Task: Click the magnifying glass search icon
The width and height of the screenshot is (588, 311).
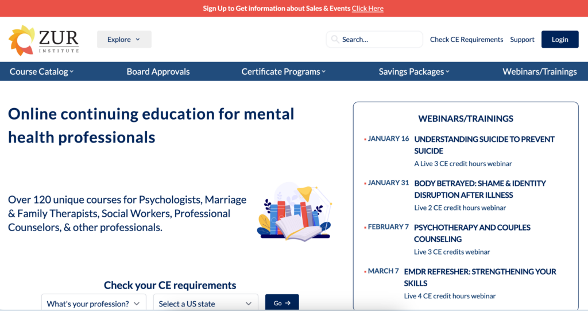Action: [334, 40]
